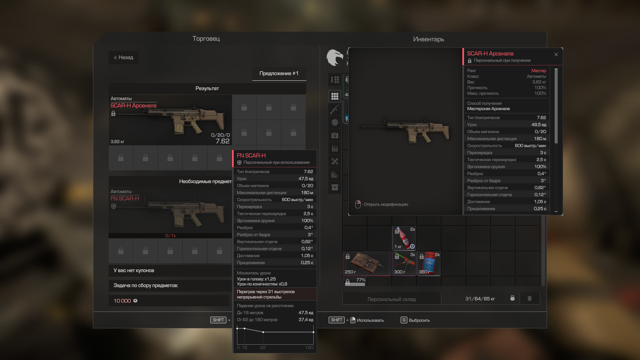
Task: Select the pink bottle item 2x
Action: [x=404, y=238]
